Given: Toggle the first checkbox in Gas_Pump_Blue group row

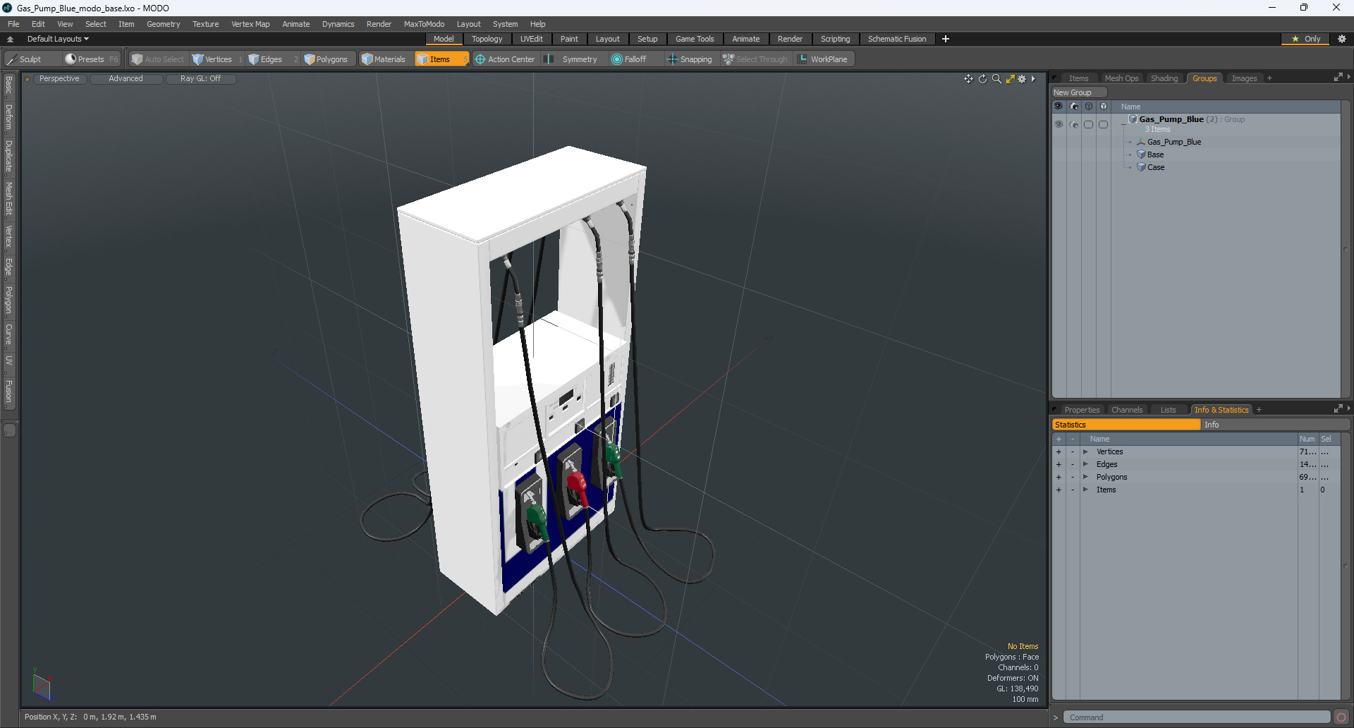Looking at the screenshot, I should coord(1088,124).
